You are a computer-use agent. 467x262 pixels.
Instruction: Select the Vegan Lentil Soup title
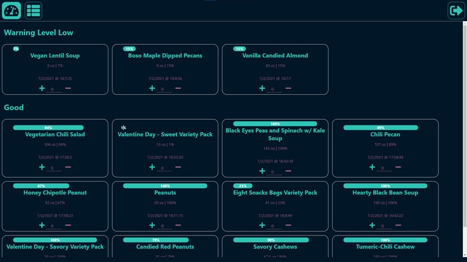click(55, 56)
